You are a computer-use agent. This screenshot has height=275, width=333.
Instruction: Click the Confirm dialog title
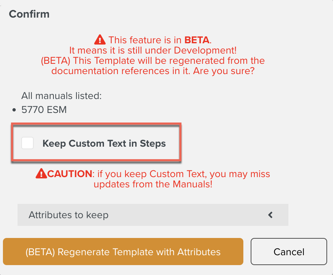pos(29,14)
